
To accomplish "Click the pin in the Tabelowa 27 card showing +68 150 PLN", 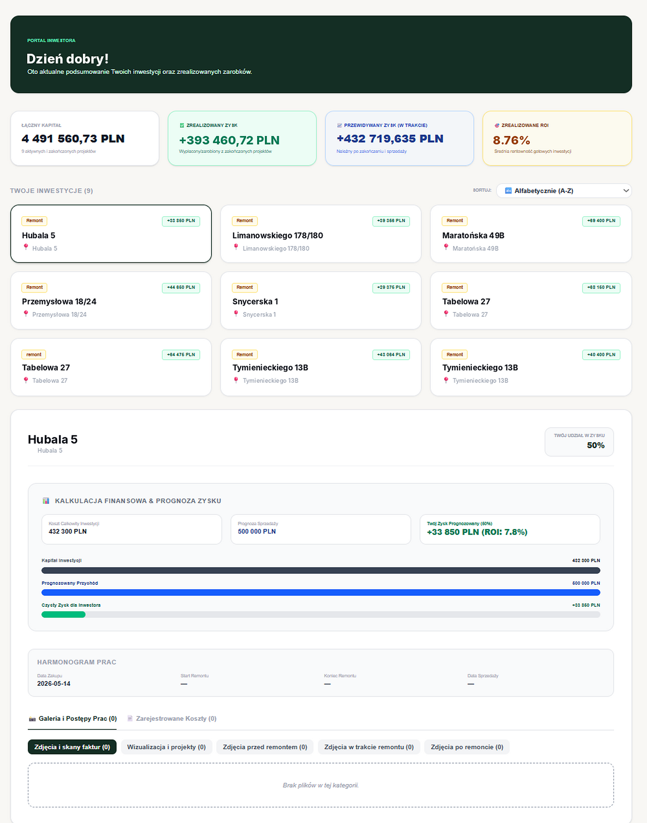I will (x=446, y=314).
